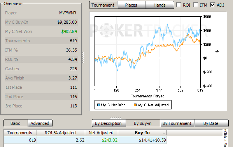Click the 1st Place value 111

74,87
